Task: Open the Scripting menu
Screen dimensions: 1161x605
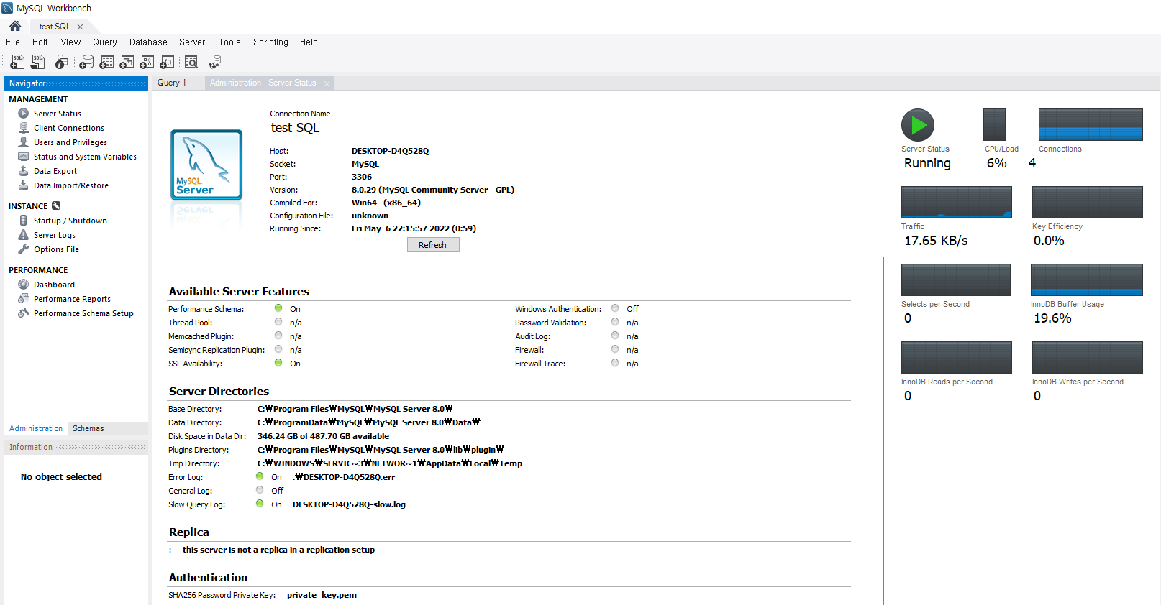Action: (x=270, y=42)
